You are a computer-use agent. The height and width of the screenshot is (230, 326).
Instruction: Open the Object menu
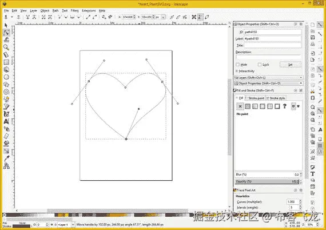[x=45, y=10]
